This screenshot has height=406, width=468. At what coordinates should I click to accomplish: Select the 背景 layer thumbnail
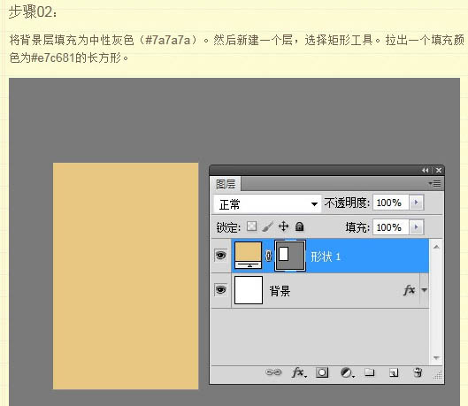(x=249, y=290)
